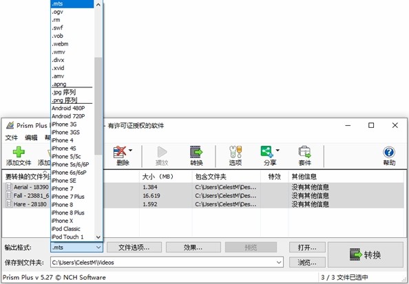Expand the 保存到文件夹 path dropdown arrow
Image resolution: width=409 pixels, height=284 pixels.
point(279,263)
